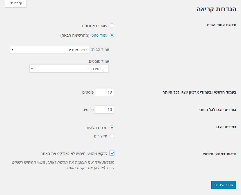The image size is (241, 195).
Task: Click the עמוד הבית field label
Action: pos(100,50)
